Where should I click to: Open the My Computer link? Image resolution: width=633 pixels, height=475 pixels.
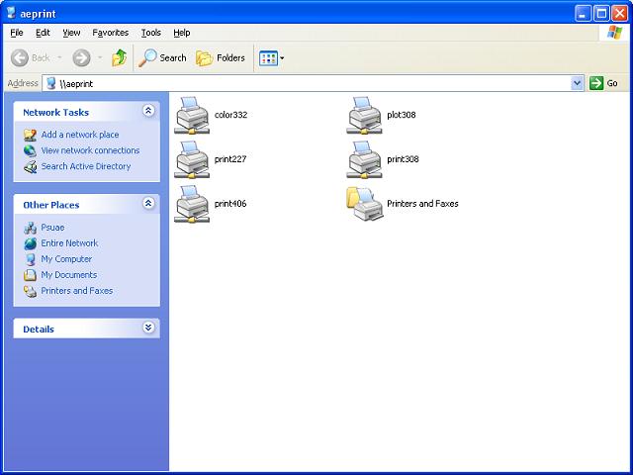point(66,259)
